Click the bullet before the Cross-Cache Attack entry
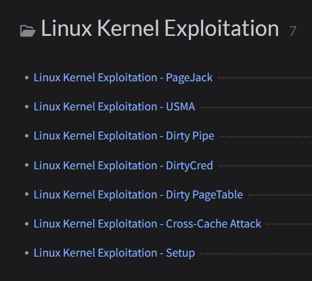 click(26, 223)
